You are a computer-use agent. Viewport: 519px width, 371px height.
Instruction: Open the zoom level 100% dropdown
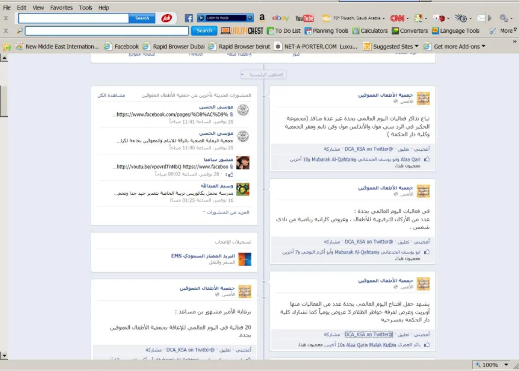pyautogui.click(x=506, y=365)
